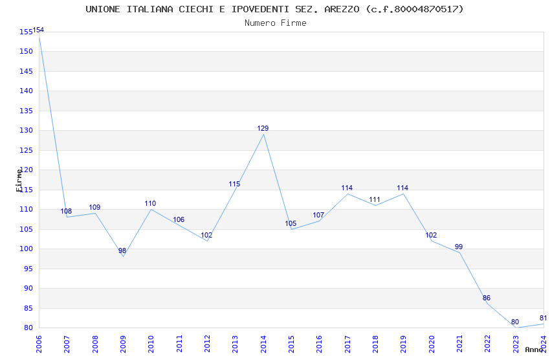
Task: Click the 2022 x-axis year label
Action: [x=488, y=344]
